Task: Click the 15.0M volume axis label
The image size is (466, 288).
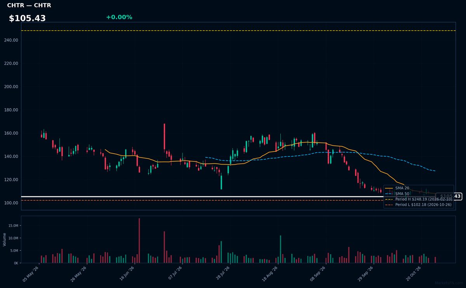Action: [x=13, y=226]
